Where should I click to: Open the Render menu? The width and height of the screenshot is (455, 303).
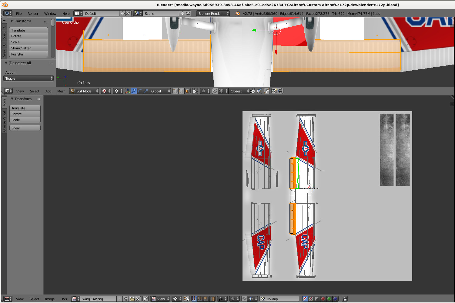tap(33, 13)
